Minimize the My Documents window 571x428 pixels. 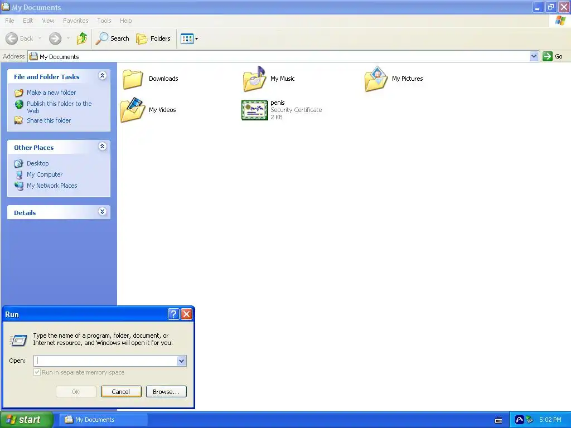(538, 7)
